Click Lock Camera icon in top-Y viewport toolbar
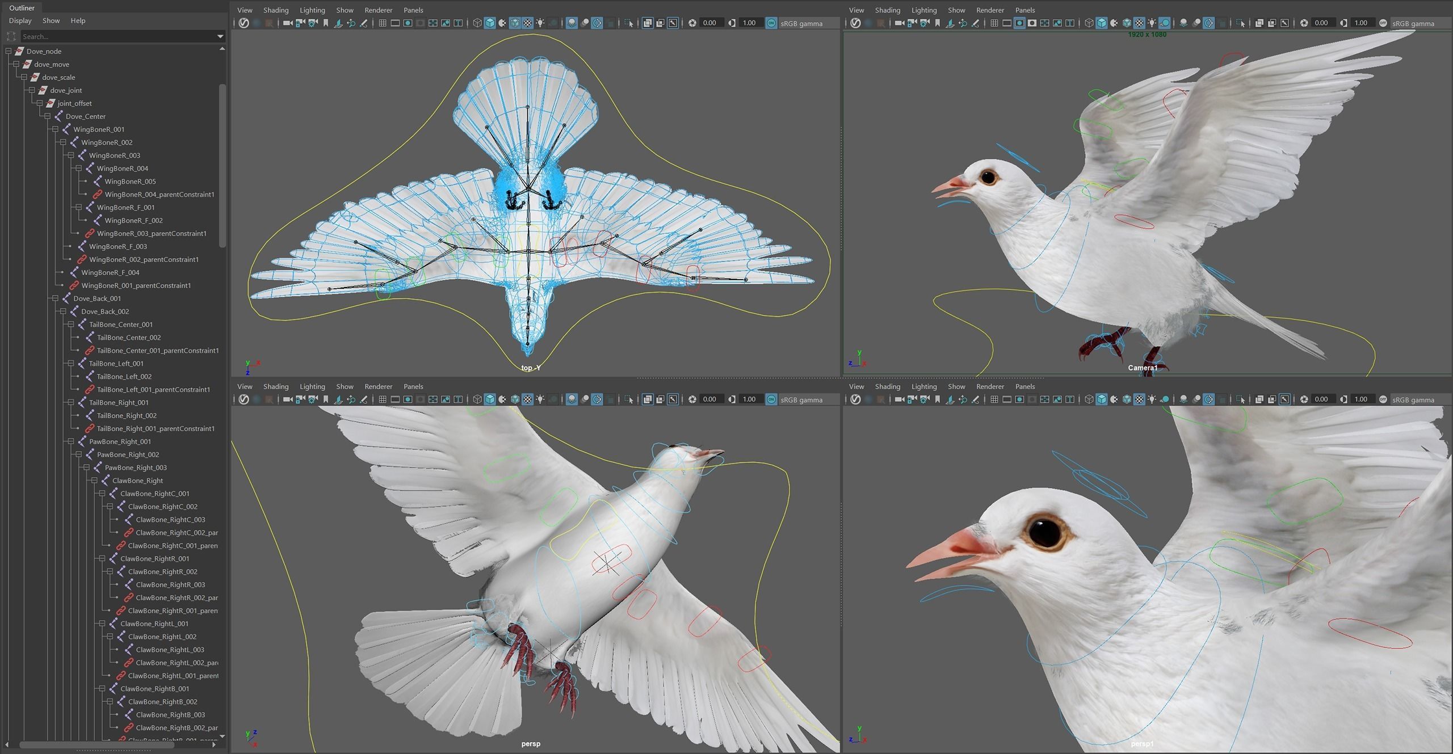The width and height of the screenshot is (1453, 754). (x=300, y=23)
